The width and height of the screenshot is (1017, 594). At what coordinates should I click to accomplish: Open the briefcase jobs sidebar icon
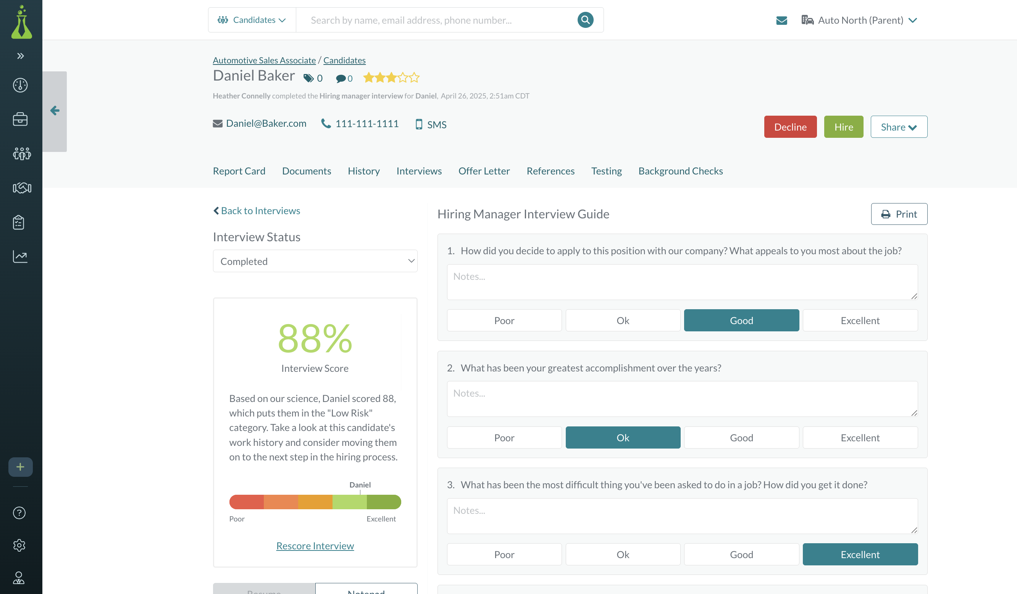click(20, 119)
